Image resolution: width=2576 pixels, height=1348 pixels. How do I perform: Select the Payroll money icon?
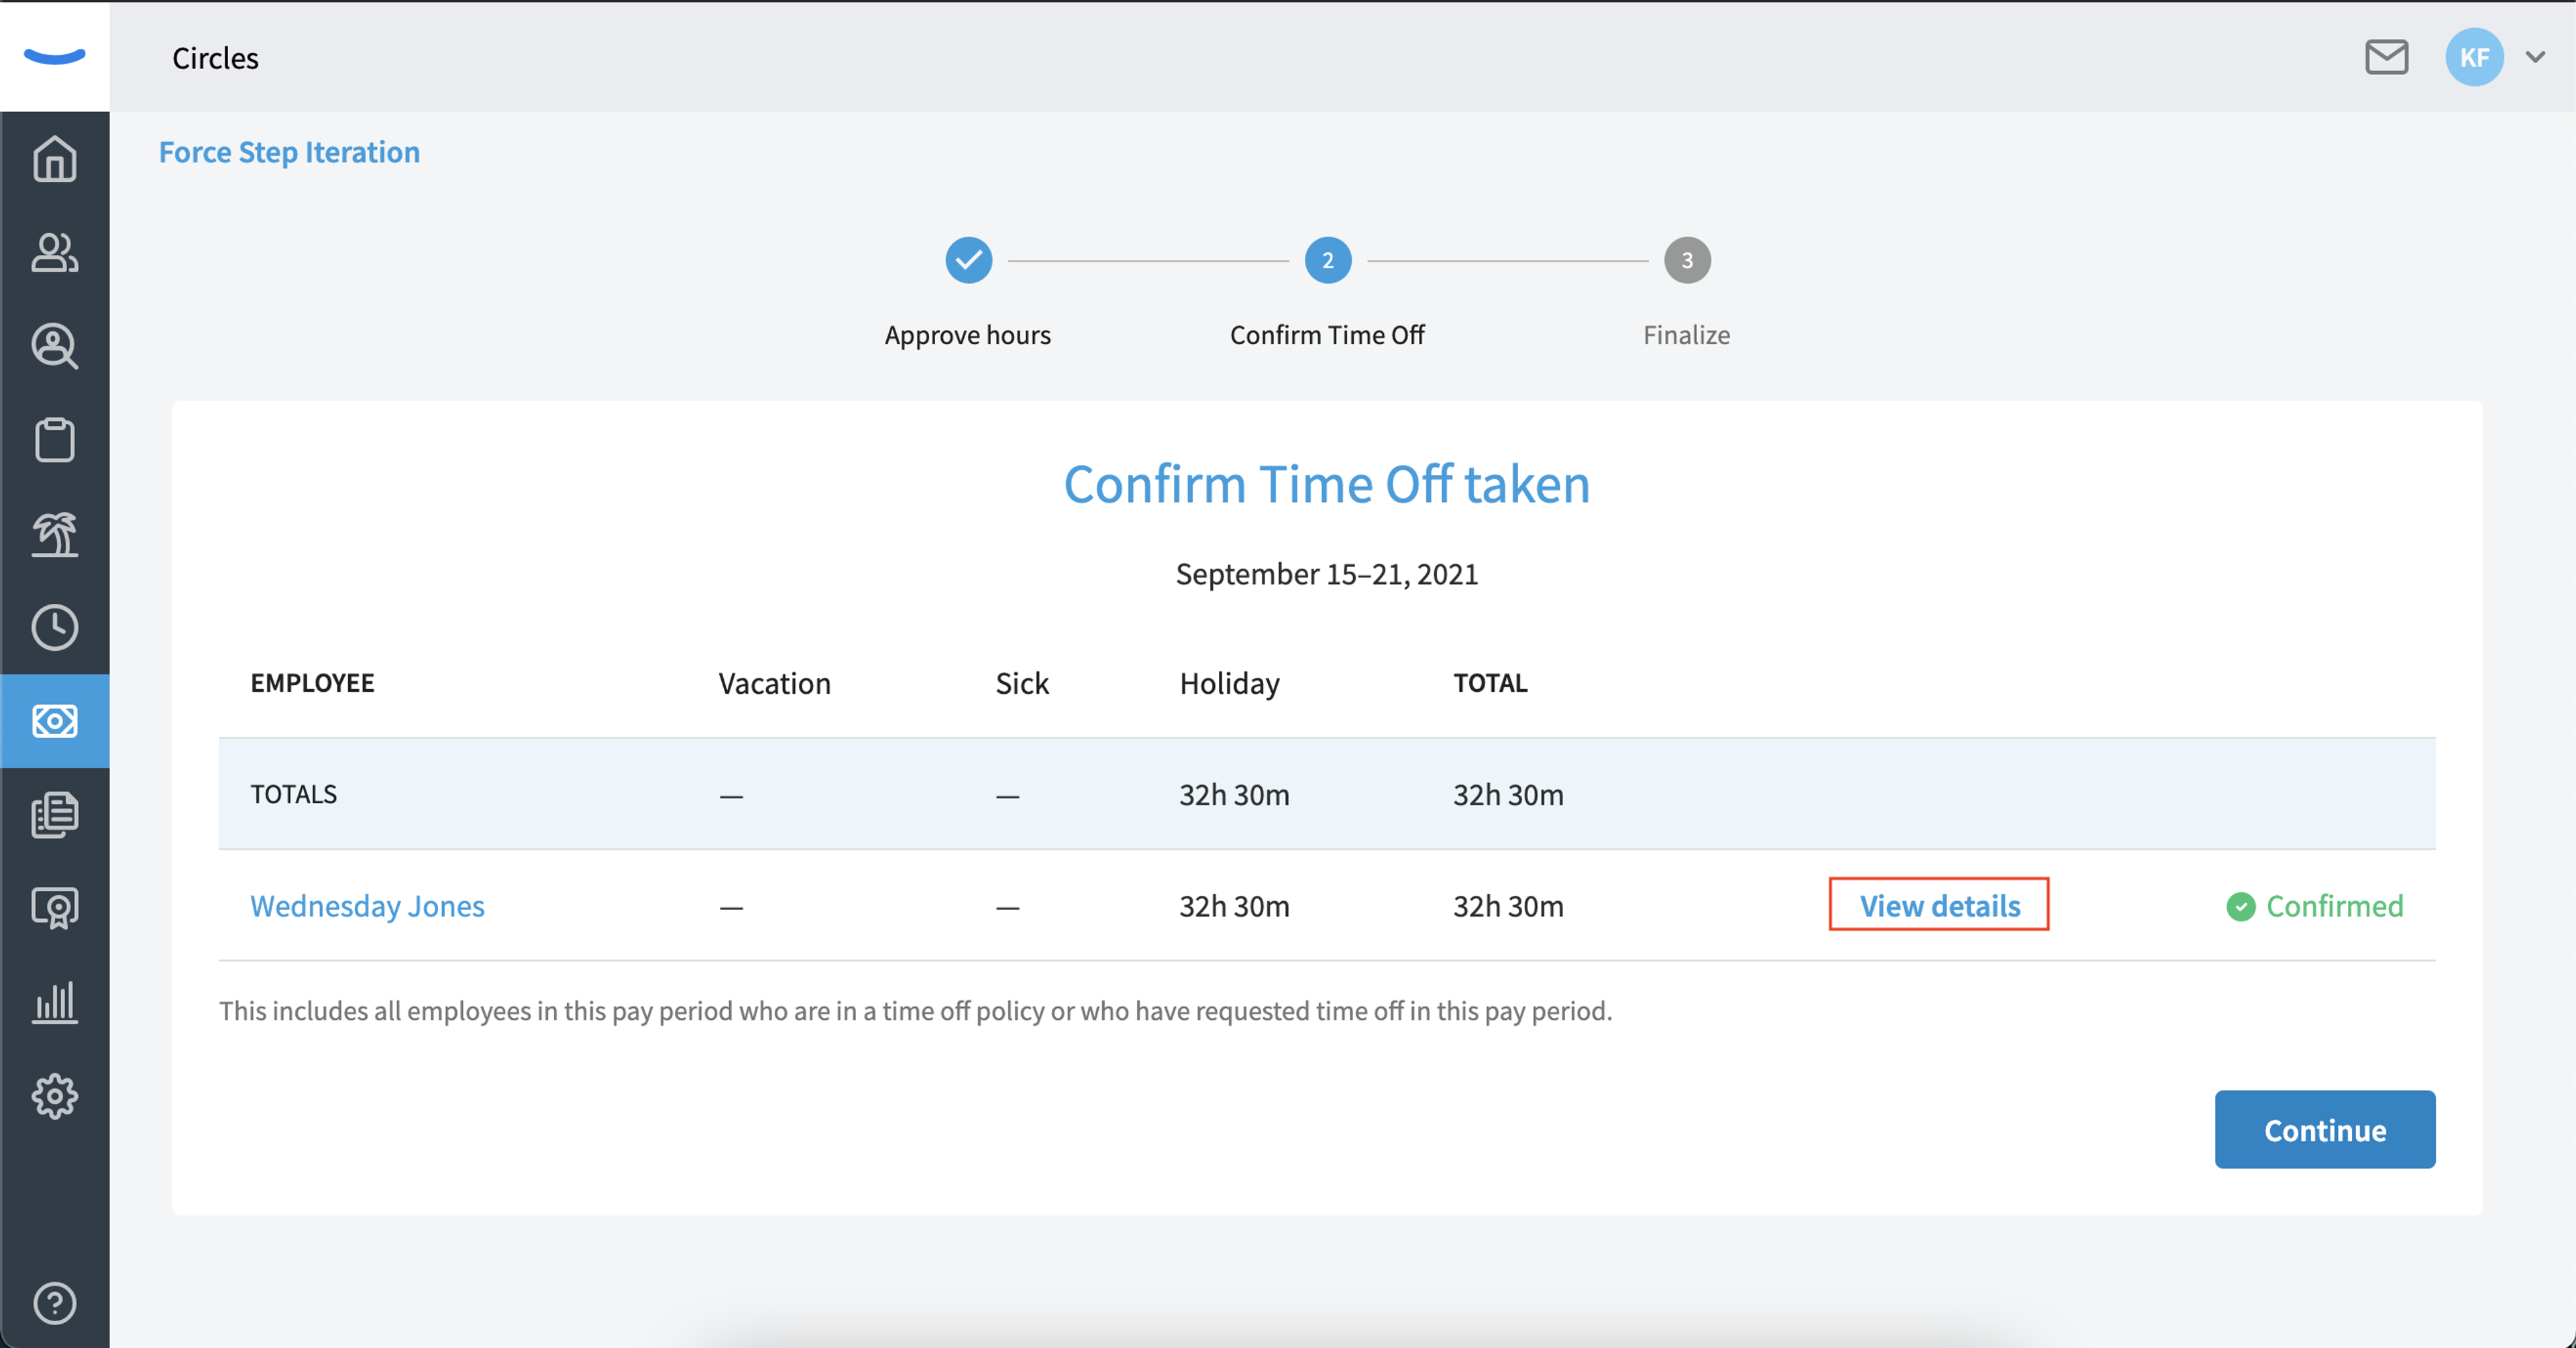(54, 721)
